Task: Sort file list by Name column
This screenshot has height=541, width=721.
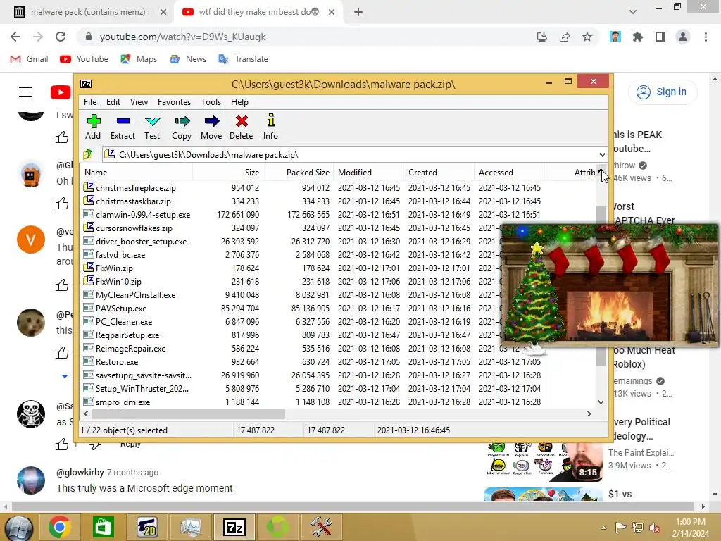Action: tap(137, 173)
